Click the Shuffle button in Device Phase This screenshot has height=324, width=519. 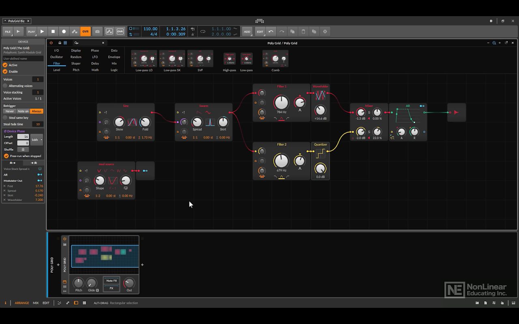pyautogui.click(x=23, y=149)
